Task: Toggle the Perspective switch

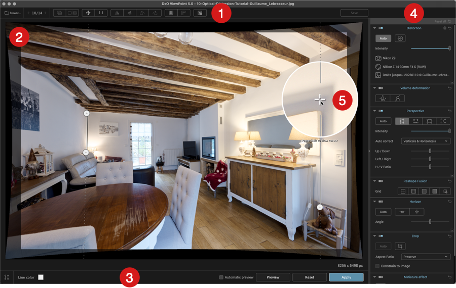Action: click(381, 111)
